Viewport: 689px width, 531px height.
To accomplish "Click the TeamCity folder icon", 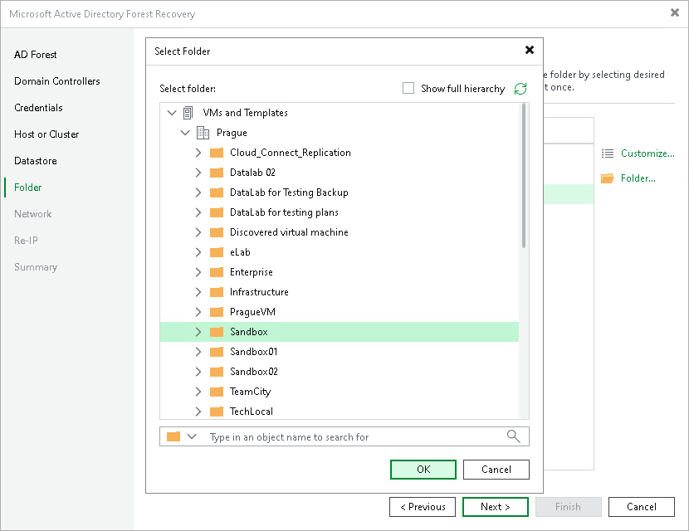I will point(217,392).
